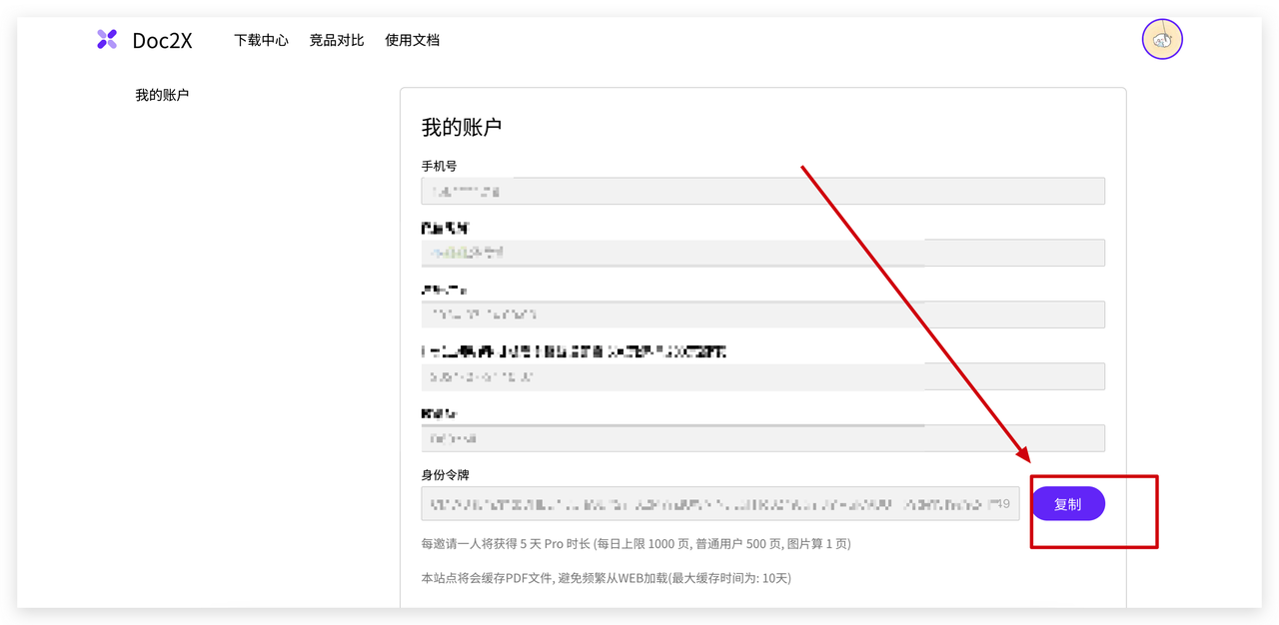Focus the fourth input field in account form
This screenshot has height=625, width=1279.
click(x=762, y=376)
